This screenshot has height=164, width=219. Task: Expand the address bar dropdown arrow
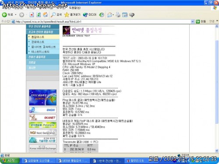(193, 21)
